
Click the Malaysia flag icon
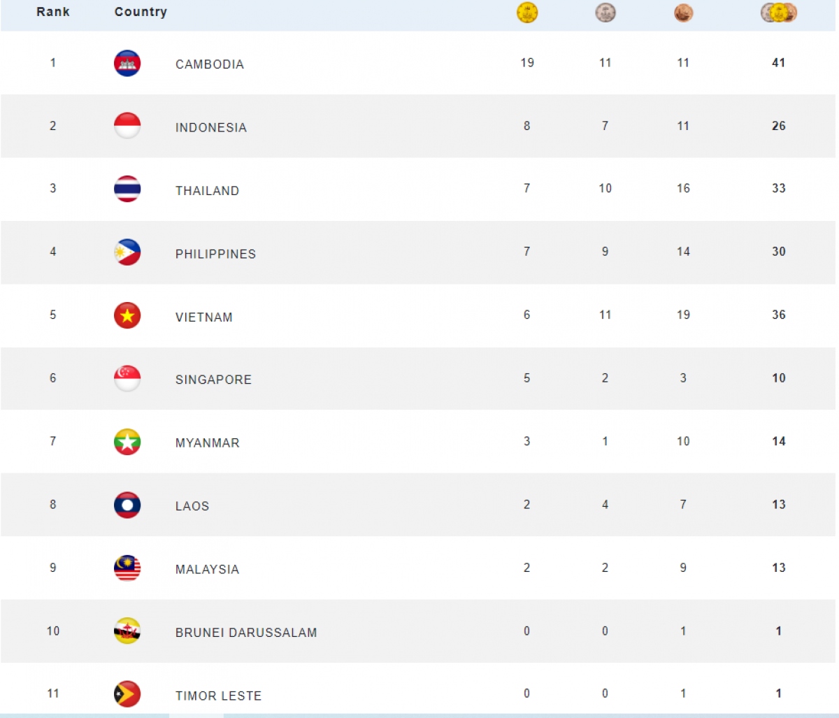(x=127, y=568)
